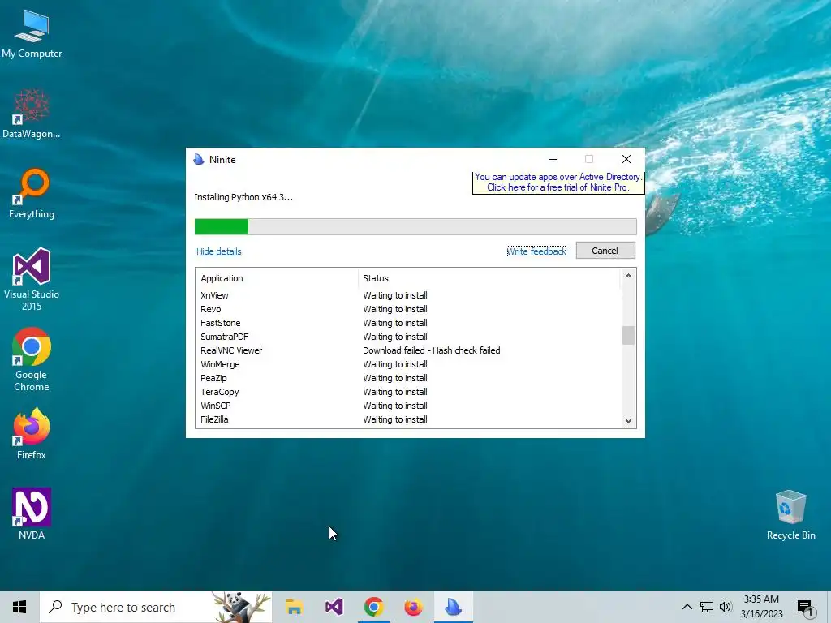The height and width of the screenshot is (623, 831).
Task: Start NVDA from desktop icon
Action: click(x=32, y=513)
